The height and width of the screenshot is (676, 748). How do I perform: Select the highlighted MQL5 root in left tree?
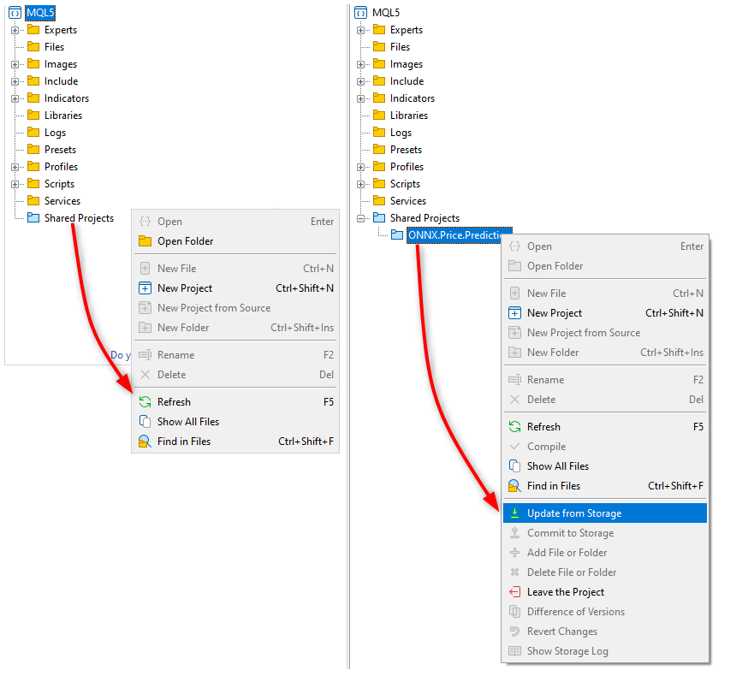click(x=40, y=13)
